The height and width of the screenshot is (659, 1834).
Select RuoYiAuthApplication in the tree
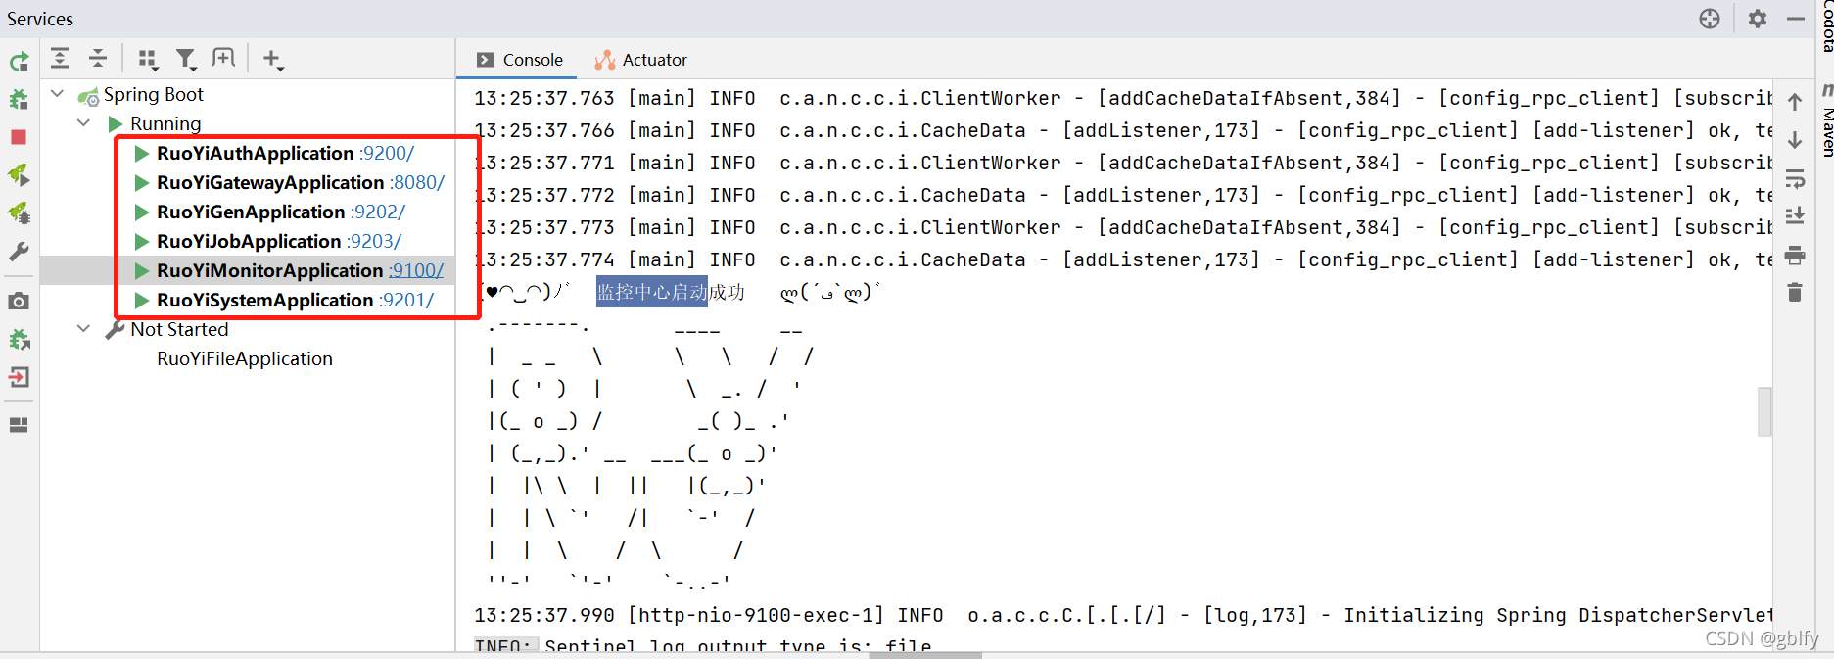tap(255, 153)
